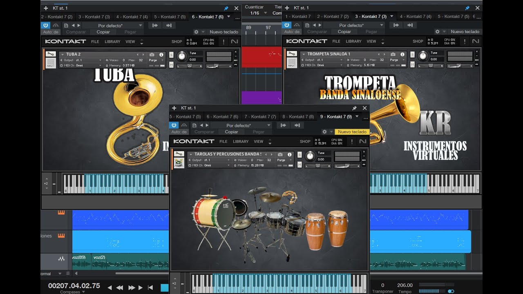This screenshot has height=294, width=523.
Task: Open settings gear in the tuba plugin window
Action: [196, 32]
